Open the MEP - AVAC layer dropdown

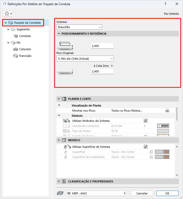tap(96, 193)
